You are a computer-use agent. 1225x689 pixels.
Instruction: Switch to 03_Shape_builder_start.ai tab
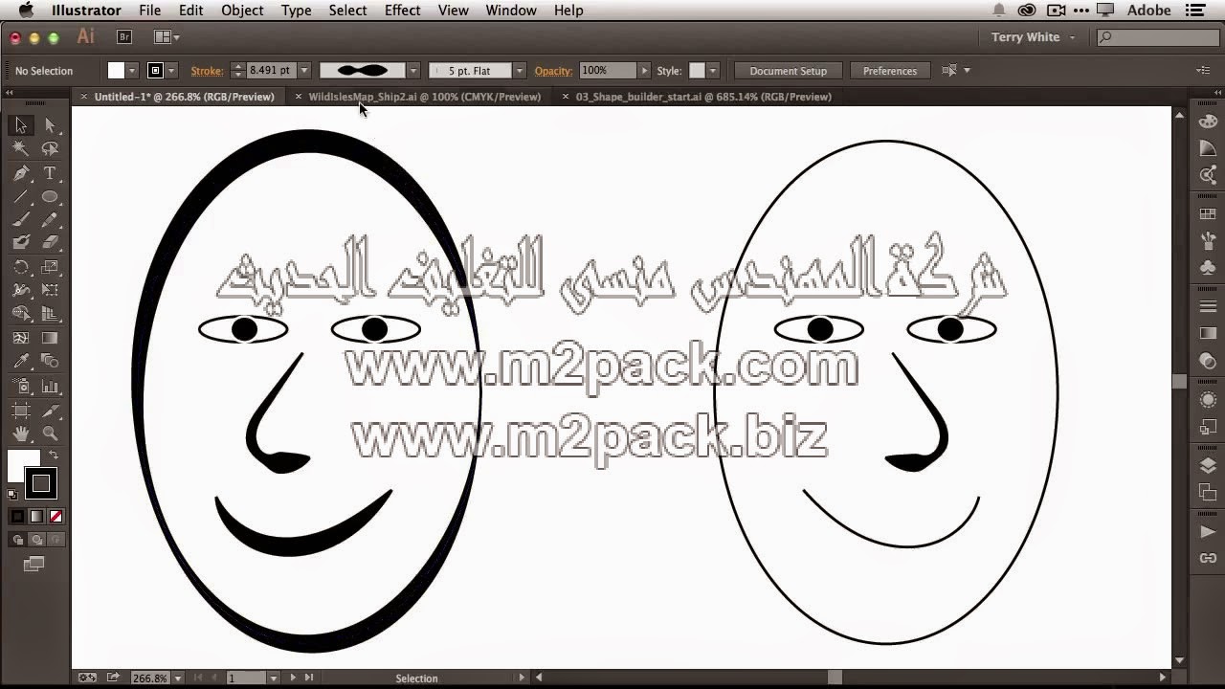click(x=703, y=97)
